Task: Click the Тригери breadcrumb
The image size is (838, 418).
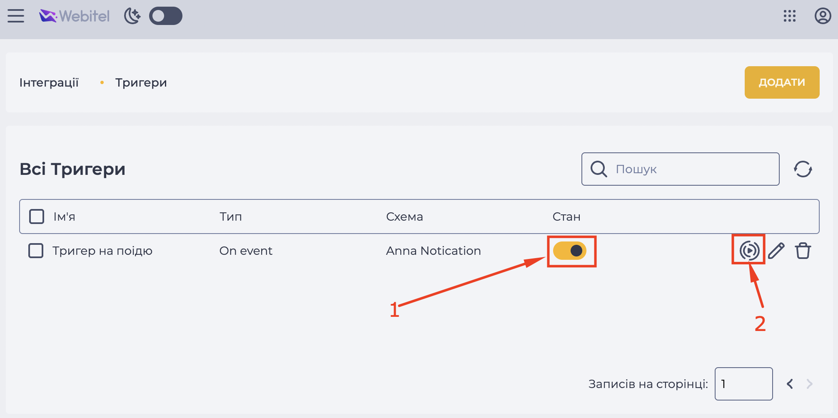Action: pyautogui.click(x=141, y=82)
